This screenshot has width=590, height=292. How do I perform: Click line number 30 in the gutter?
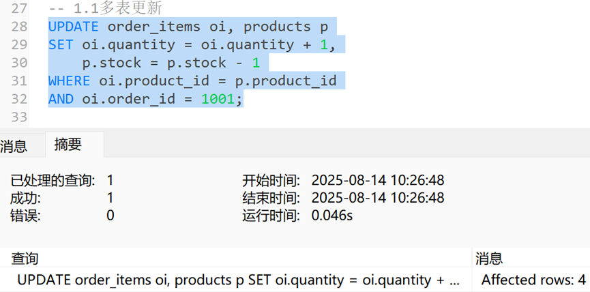tap(19, 63)
